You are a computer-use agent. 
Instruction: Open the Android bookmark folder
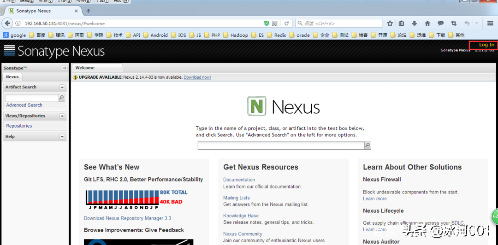155,35
